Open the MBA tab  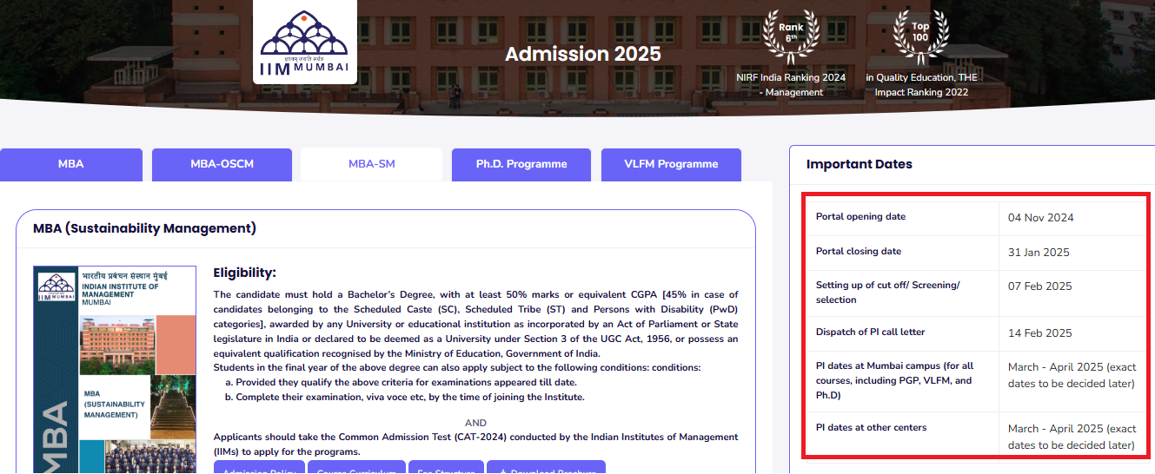coord(71,164)
